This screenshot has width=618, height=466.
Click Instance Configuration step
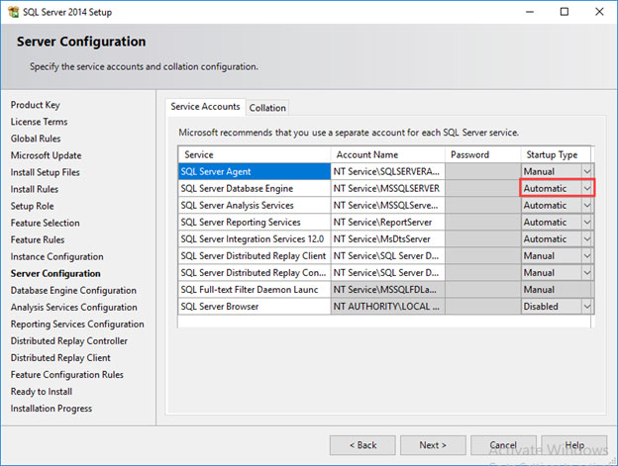pos(56,256)
